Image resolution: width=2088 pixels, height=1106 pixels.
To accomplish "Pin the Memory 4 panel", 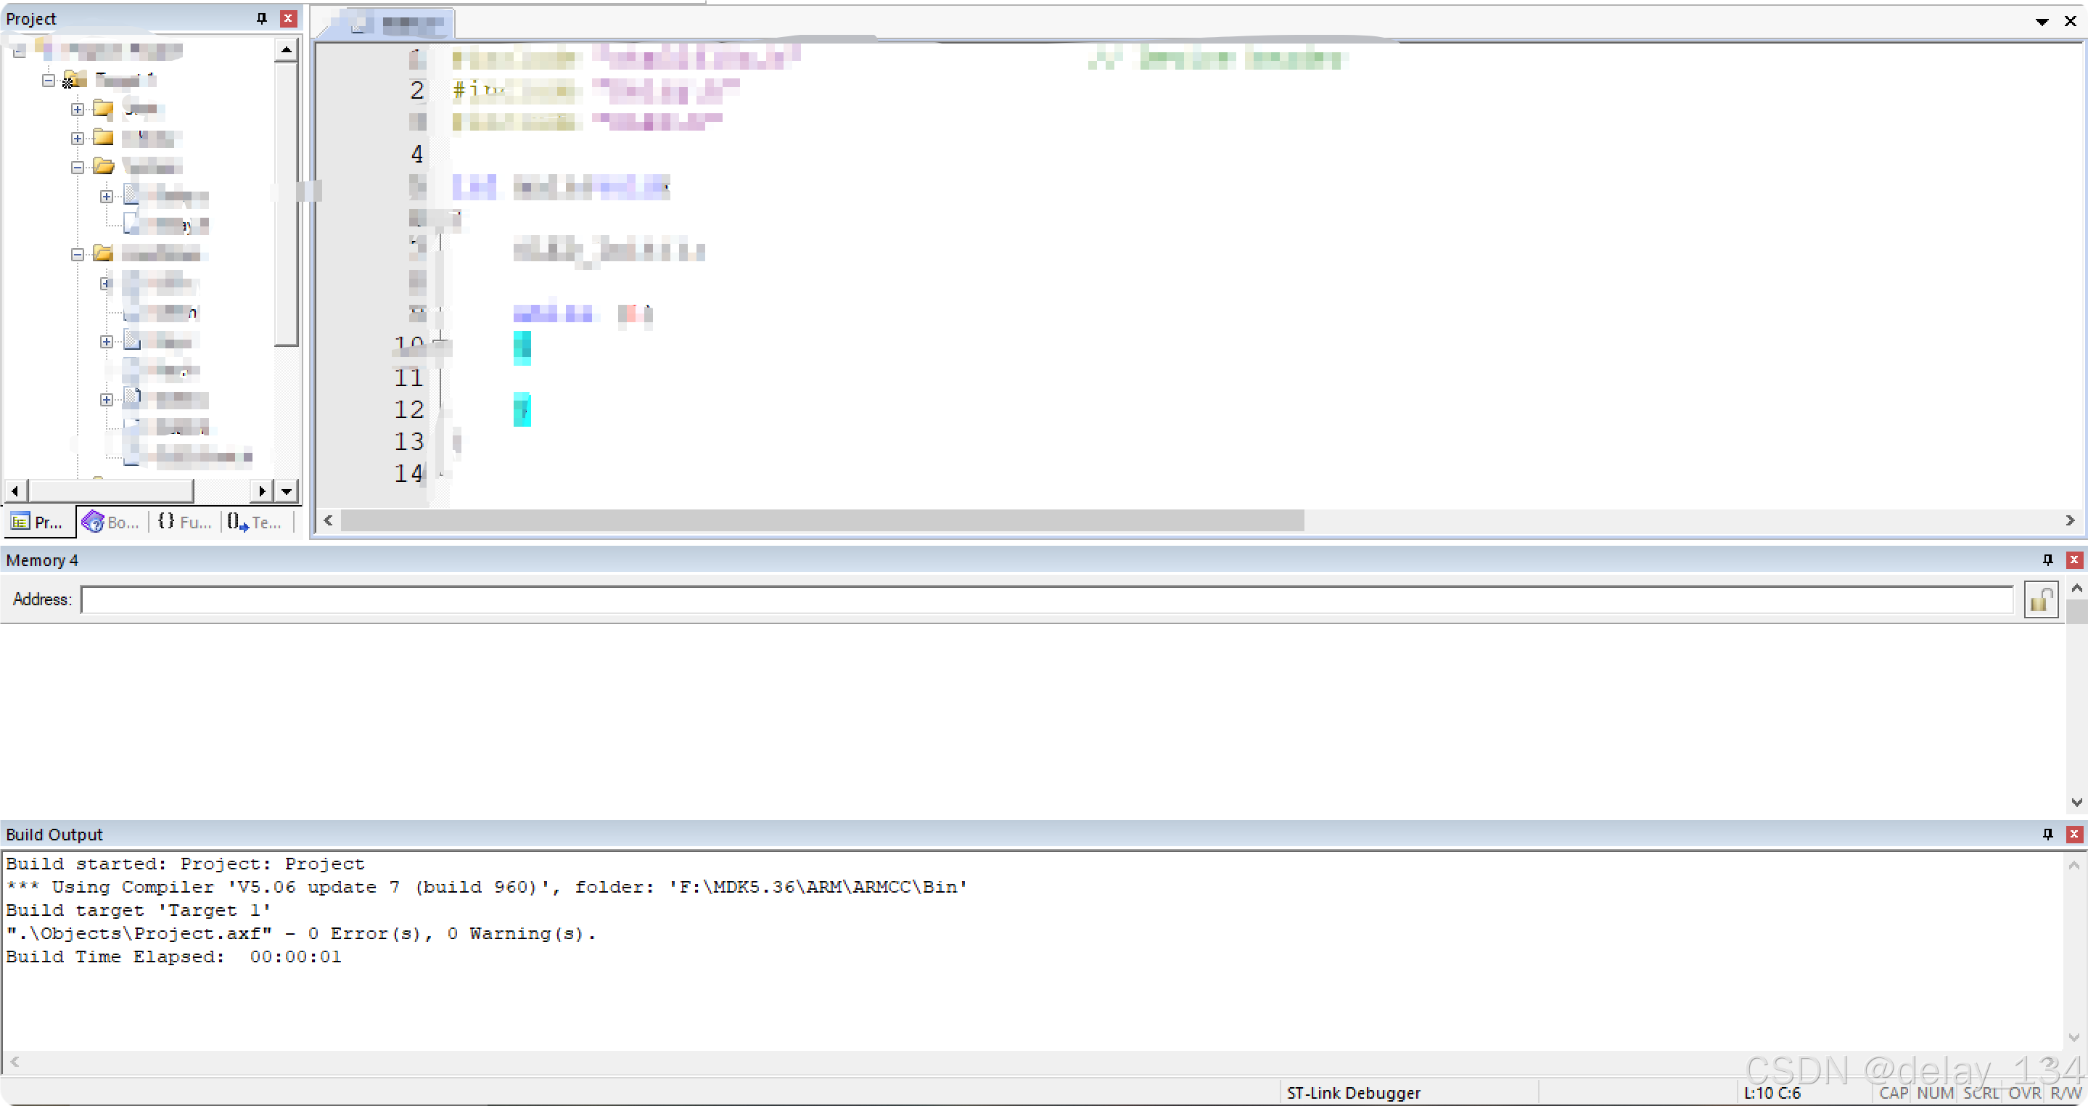I will [2047, 560].
